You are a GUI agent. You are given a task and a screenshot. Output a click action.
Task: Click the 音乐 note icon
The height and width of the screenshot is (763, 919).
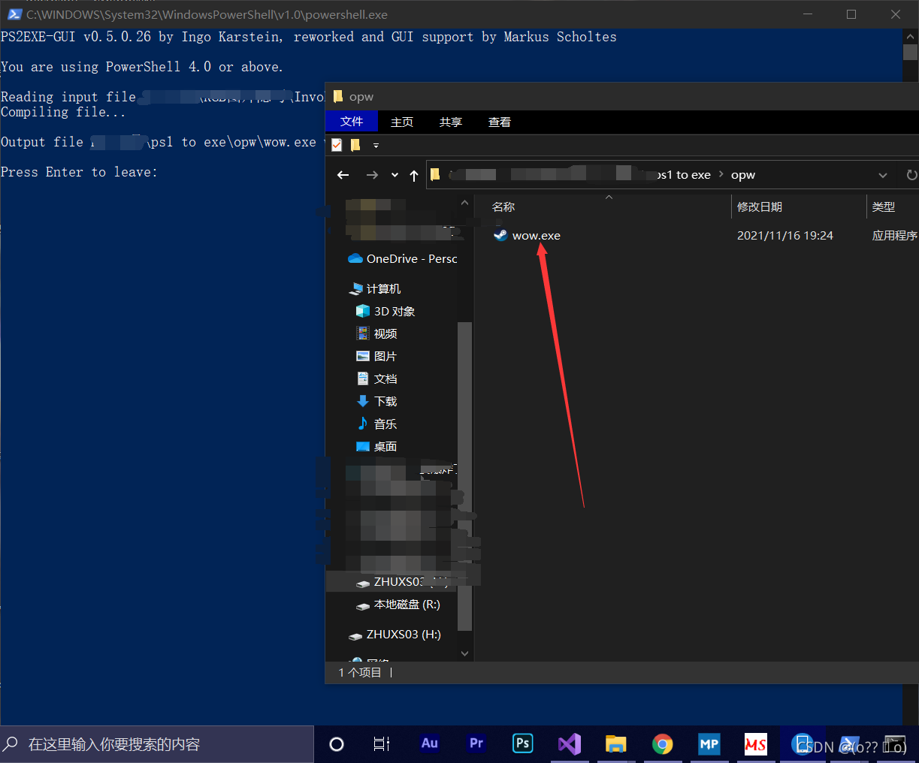(363, 424)
